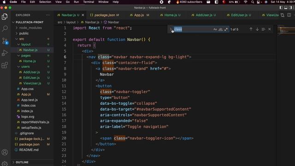Open the Manage gear icon

click(5, 163)
